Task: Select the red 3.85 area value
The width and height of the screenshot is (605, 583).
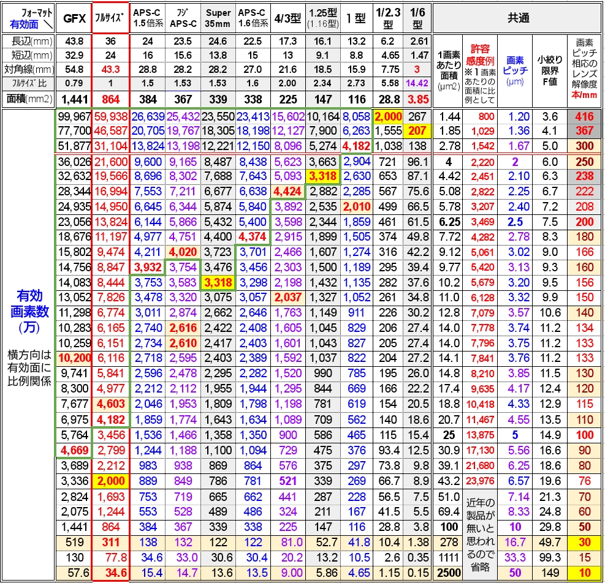Action: click(418, 99)
